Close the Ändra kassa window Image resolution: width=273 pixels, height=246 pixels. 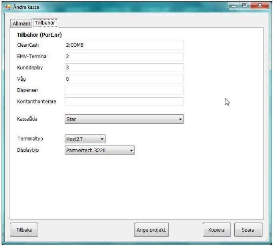click(259, 6)
